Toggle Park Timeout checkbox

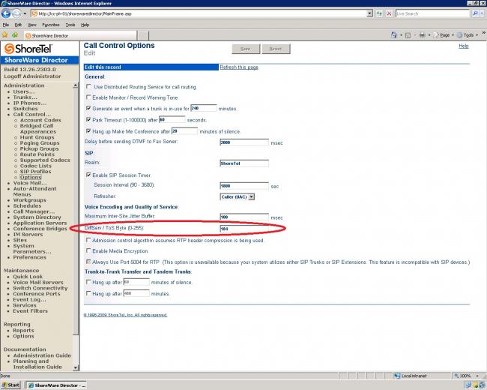pyautogui.click(x=88, y=119)
